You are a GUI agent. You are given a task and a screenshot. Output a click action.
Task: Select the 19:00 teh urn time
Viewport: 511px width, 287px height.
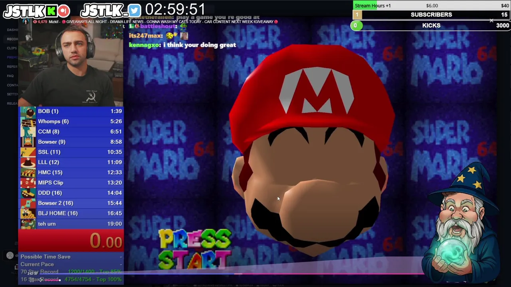[x=114, y=224]
